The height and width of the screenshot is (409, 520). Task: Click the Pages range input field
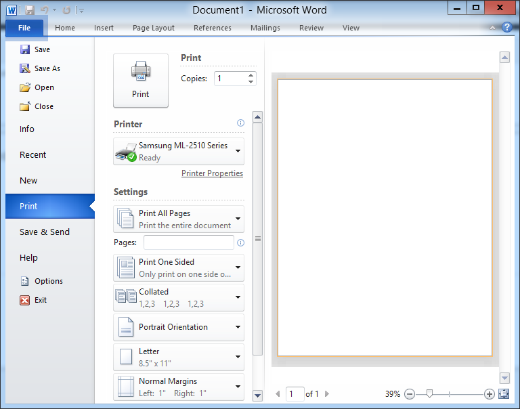[x=189, y=242]
